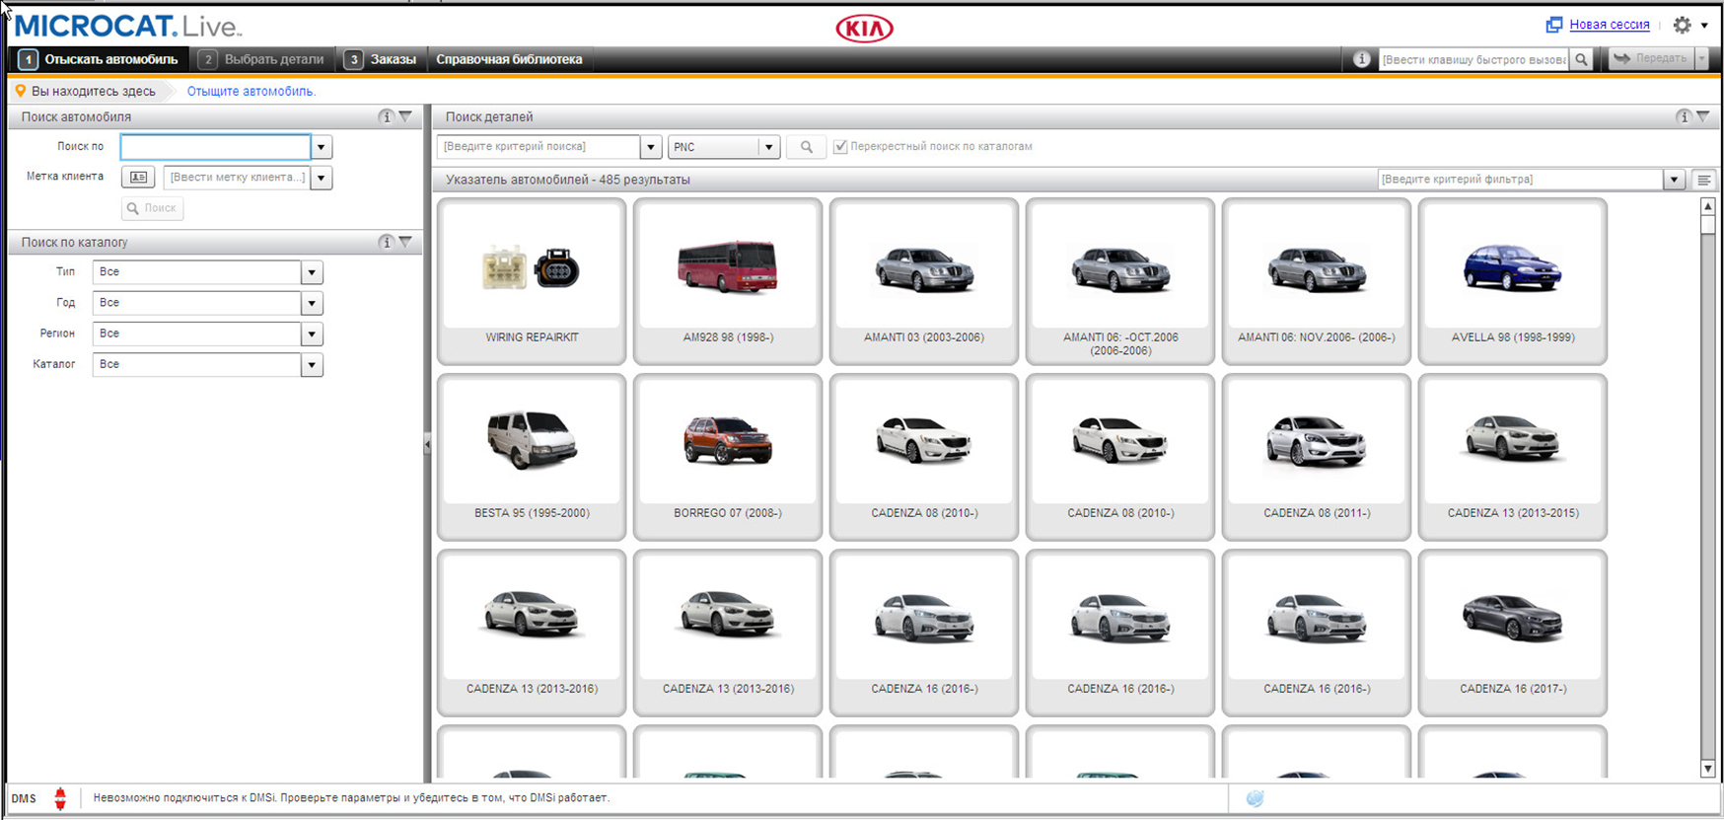The image size is (1724, 820).
Task: Click the settings gear icon
Action: tap(1682, 26)
